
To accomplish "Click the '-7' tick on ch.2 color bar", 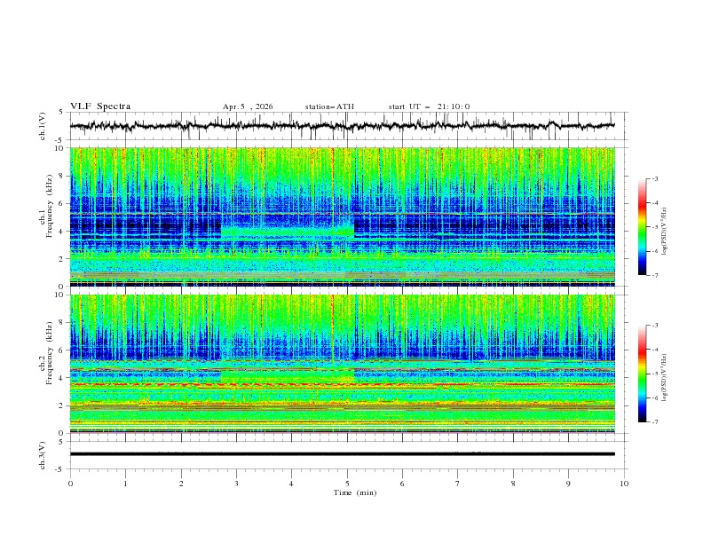I will tap(655, 422).
